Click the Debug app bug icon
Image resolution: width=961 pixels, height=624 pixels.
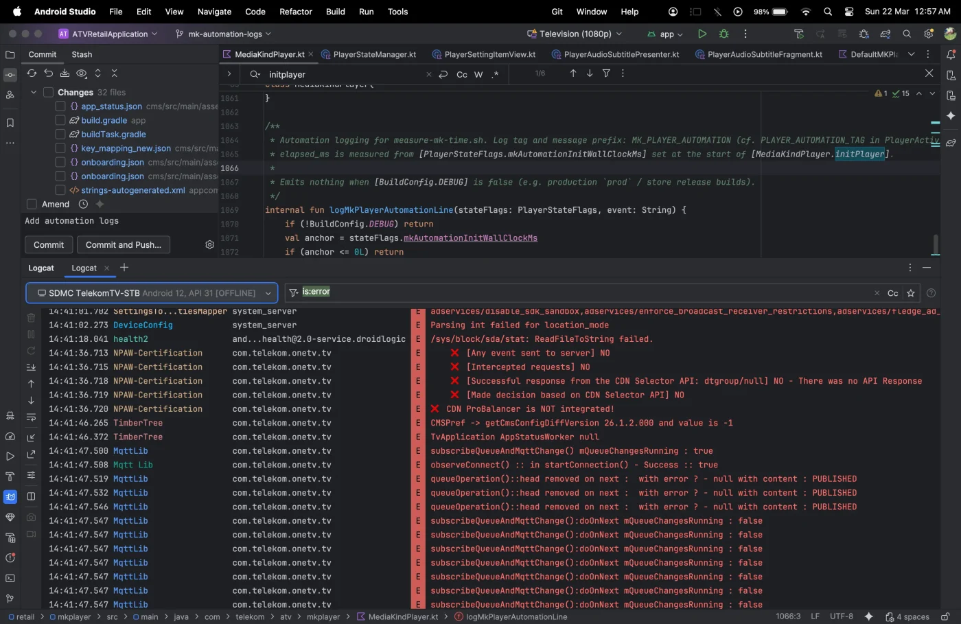(x=723, y=34)
